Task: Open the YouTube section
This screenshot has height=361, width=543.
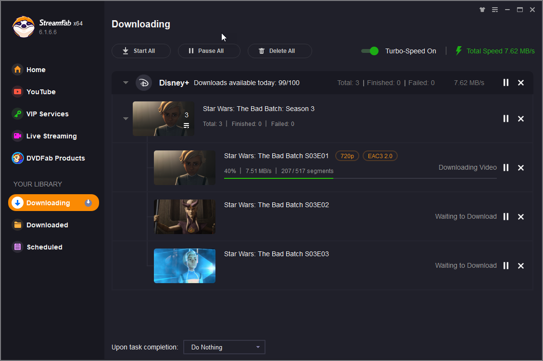Action: 34,92
